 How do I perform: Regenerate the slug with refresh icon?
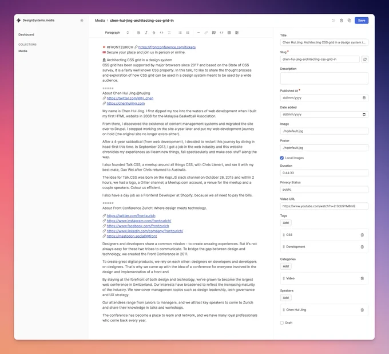coord(365,59)
